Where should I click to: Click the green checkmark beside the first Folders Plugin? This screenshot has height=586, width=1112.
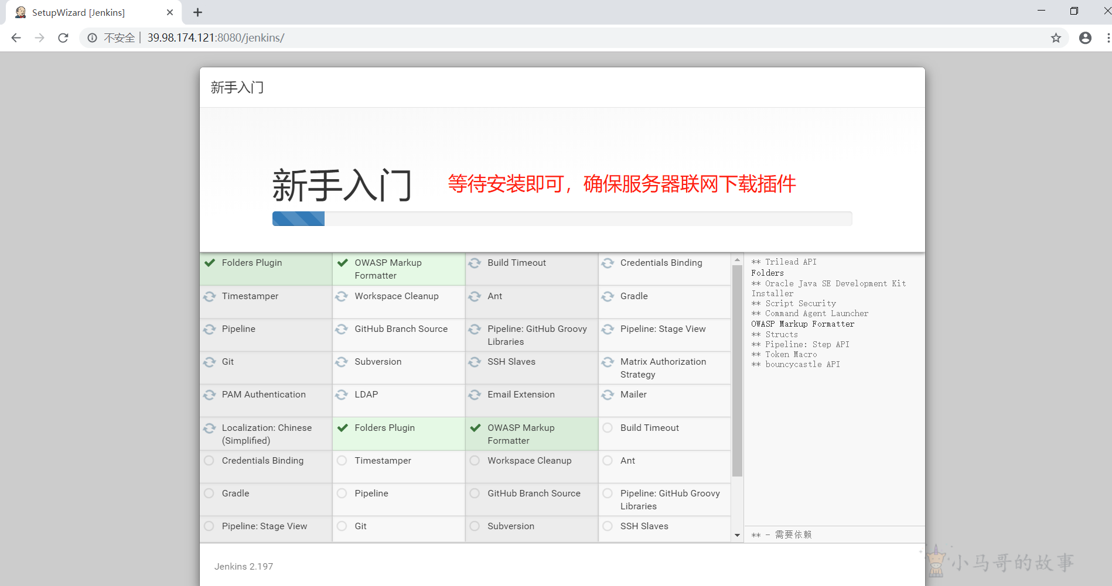point(210,263)
